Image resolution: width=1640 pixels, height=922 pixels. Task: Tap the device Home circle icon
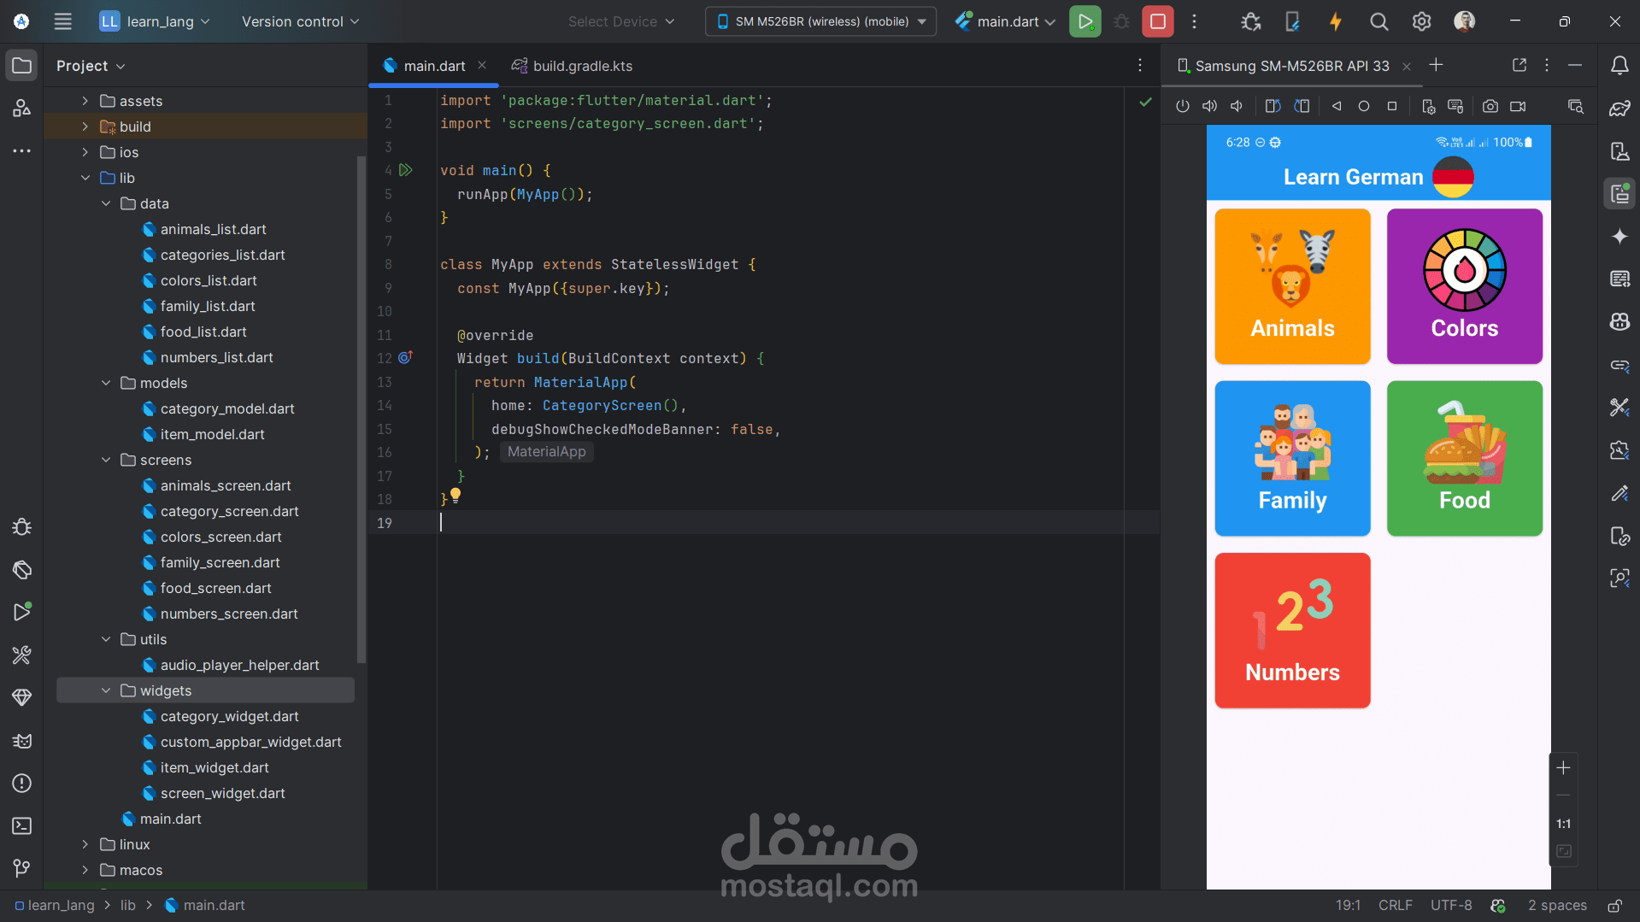[1364, 106]
